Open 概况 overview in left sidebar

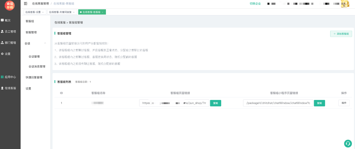[8, 20]
